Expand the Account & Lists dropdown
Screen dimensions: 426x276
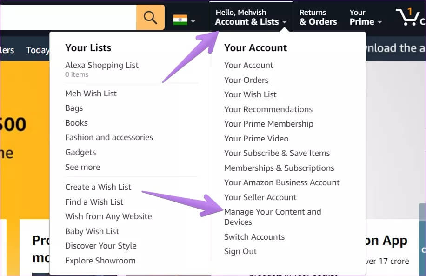tap(251, 17)
